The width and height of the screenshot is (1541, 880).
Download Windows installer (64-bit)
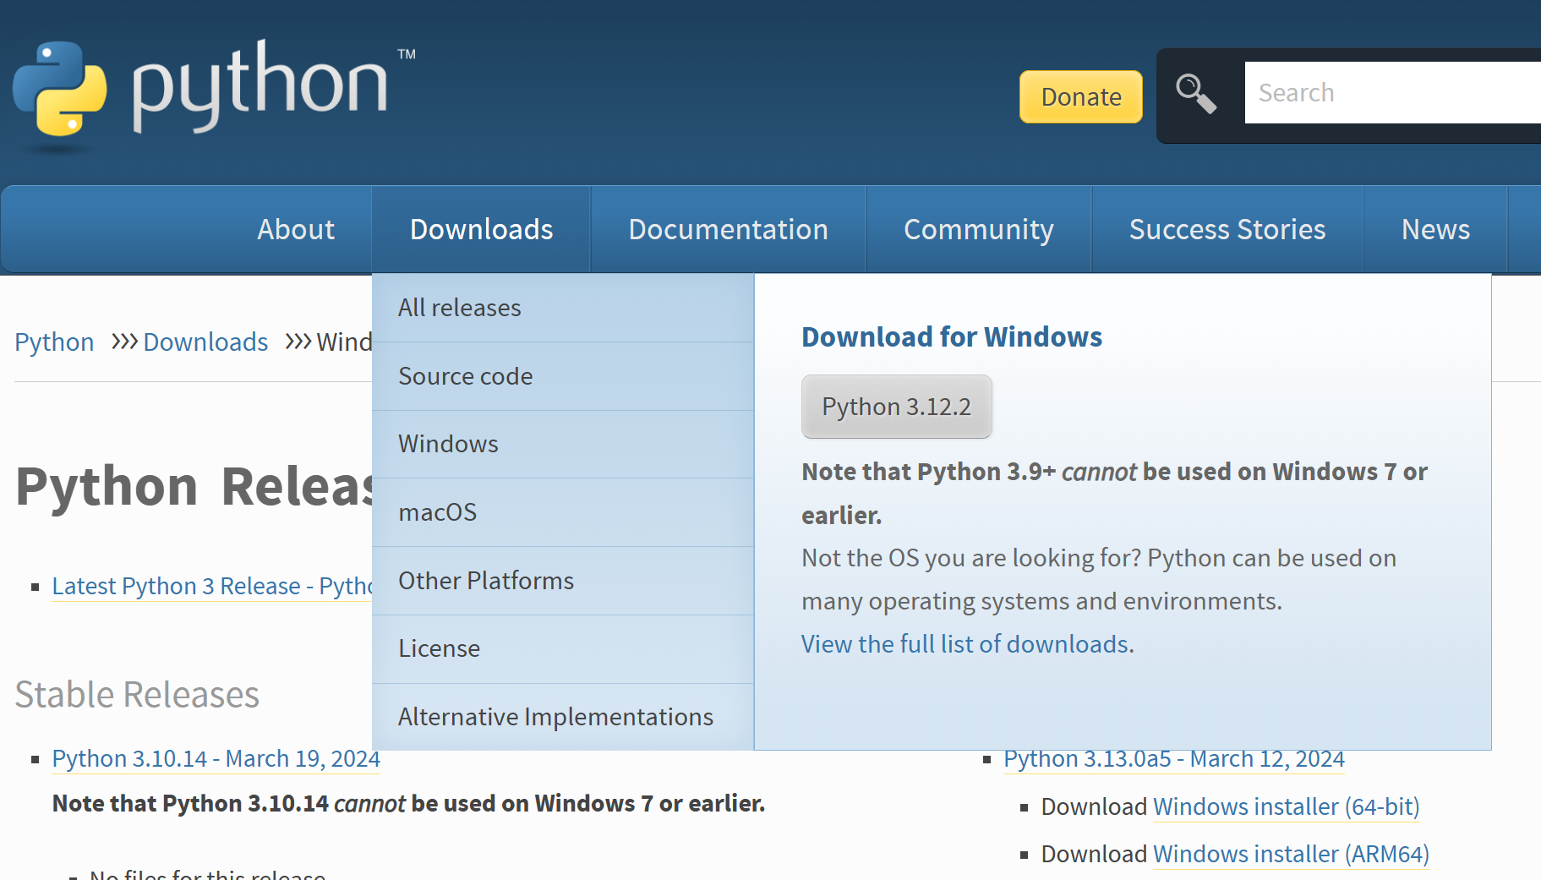tap(1287, 806)
